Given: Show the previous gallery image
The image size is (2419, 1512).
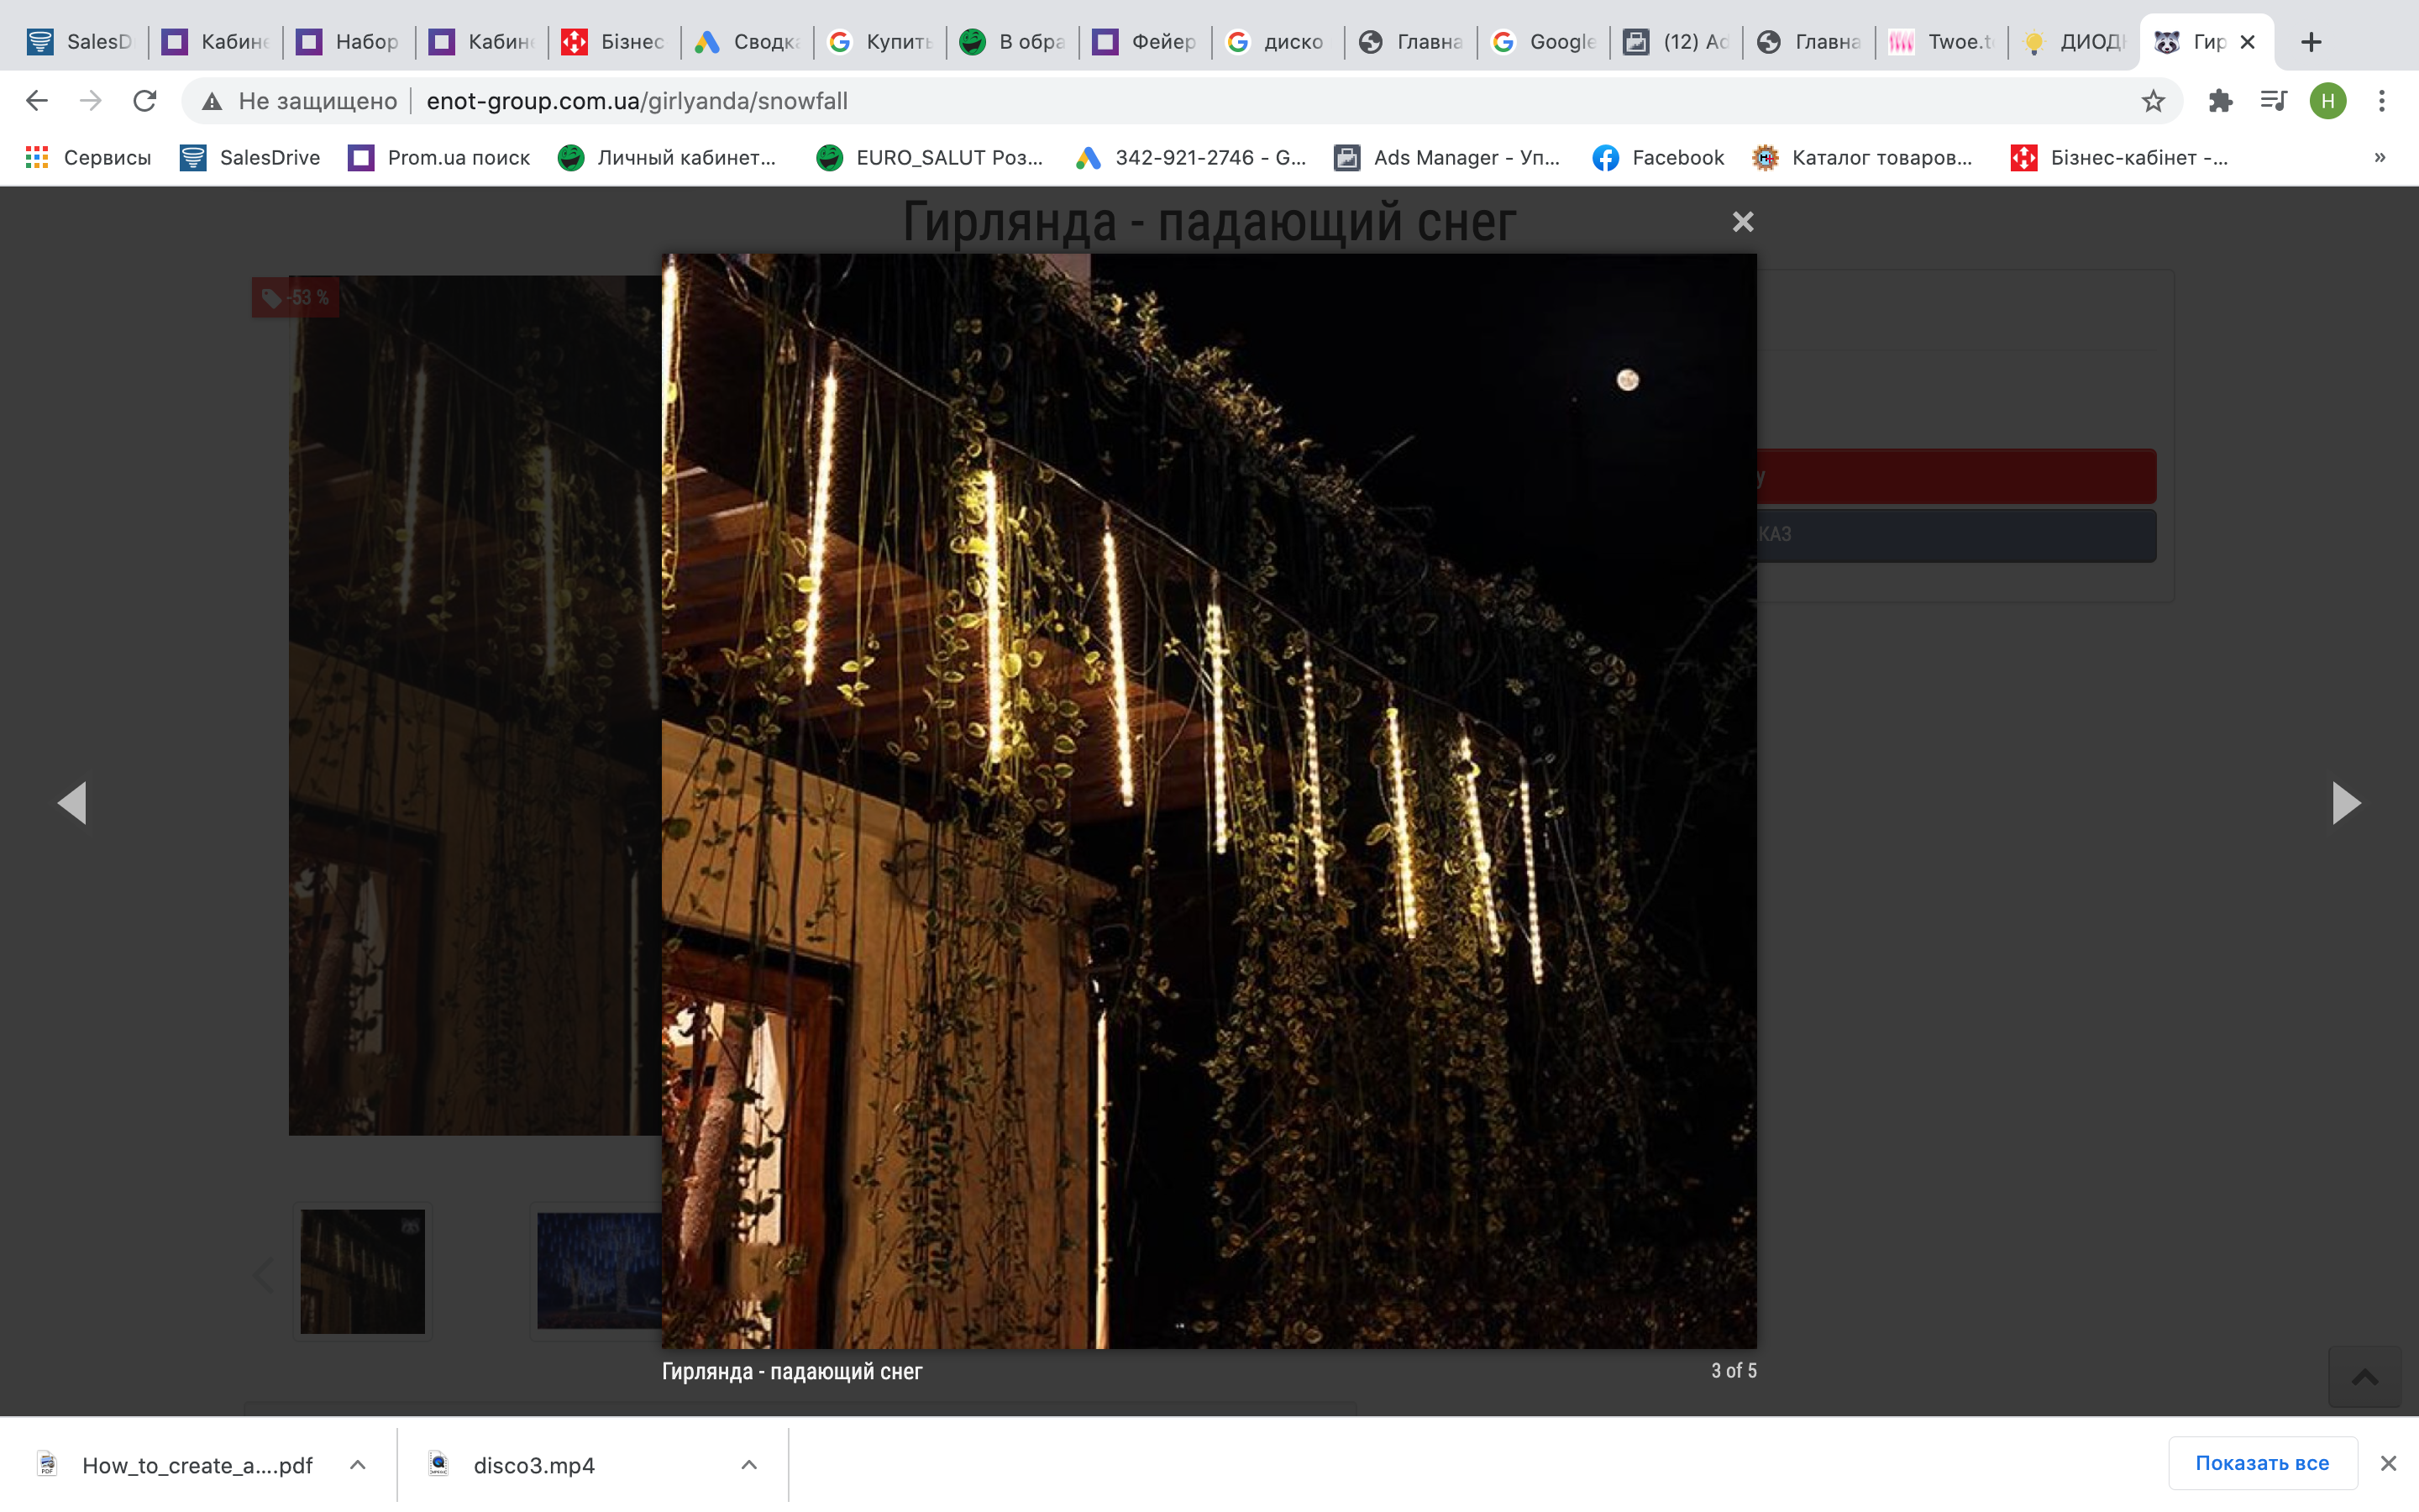Looking at the screenshot, I should [x=72, y=803].
